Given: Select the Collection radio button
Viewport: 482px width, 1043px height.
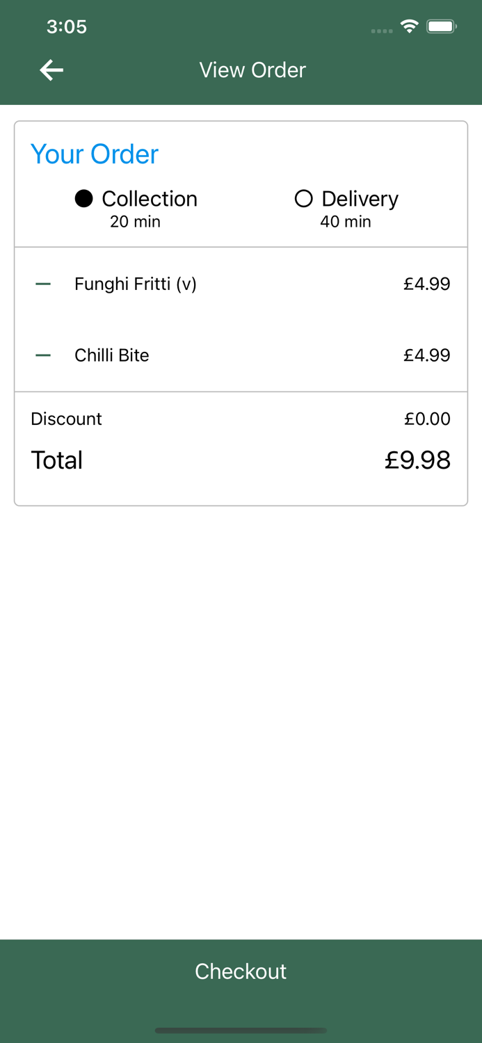Looking at the screenshot, I should click(84, 199).
